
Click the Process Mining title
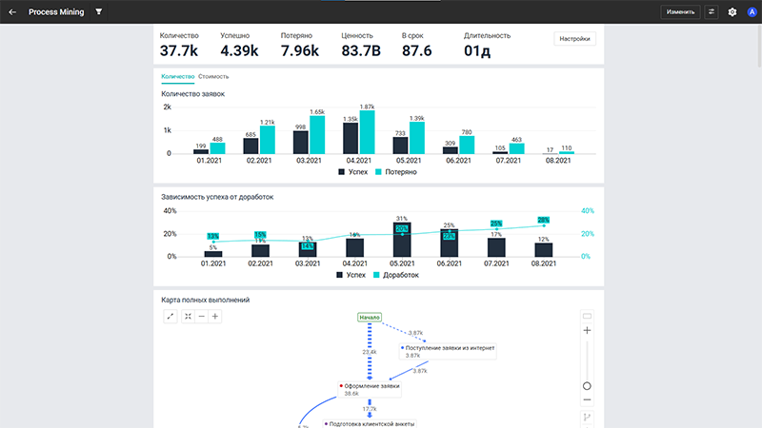click(56, 11)
